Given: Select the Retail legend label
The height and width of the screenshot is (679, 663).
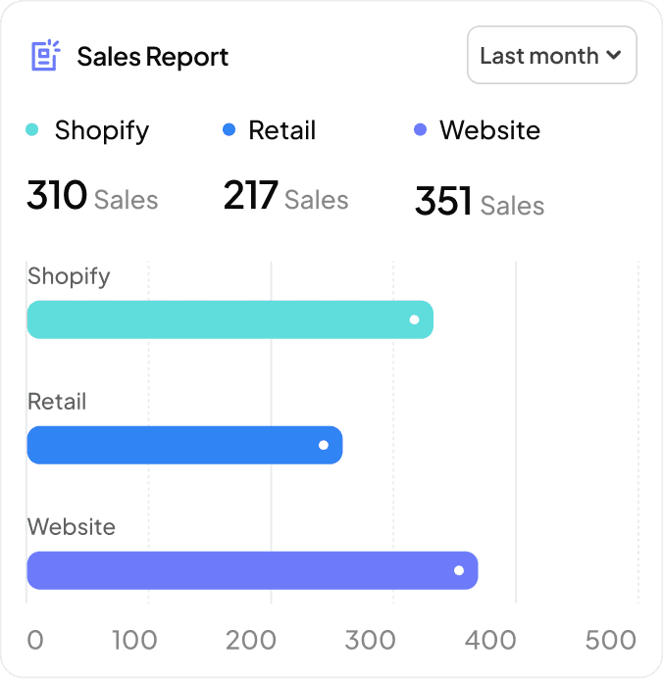Looking at the screenshot, I should [x=282, y=130].
